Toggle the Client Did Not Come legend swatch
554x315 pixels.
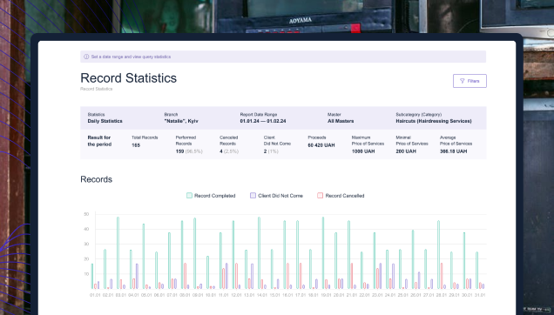tap(253, 196)
